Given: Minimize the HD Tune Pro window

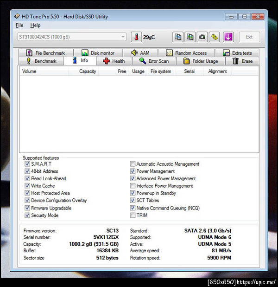Looking at the screenshot, I should [x=231, y=17].
